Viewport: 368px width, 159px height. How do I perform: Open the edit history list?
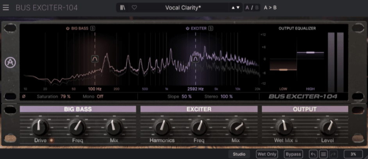coord(323,154)
